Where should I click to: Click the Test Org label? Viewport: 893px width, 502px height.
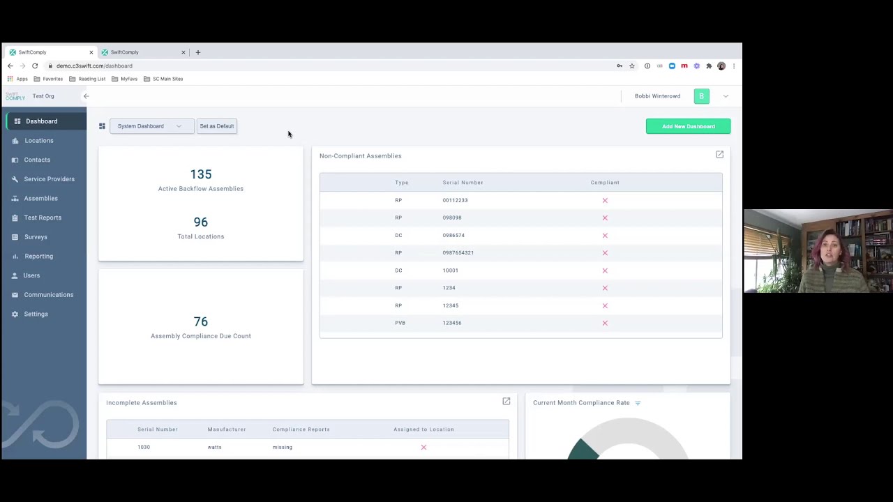tap(43, 96)
